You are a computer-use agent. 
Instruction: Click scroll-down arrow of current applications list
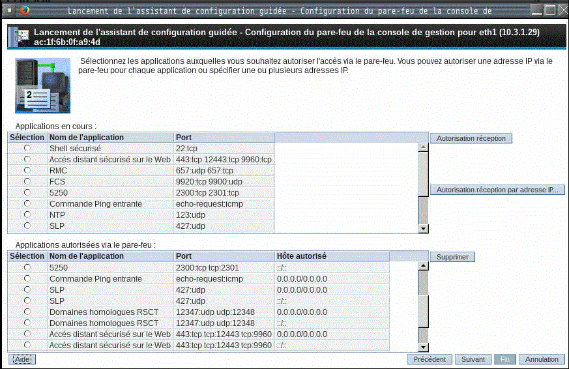tap(423, 229)
